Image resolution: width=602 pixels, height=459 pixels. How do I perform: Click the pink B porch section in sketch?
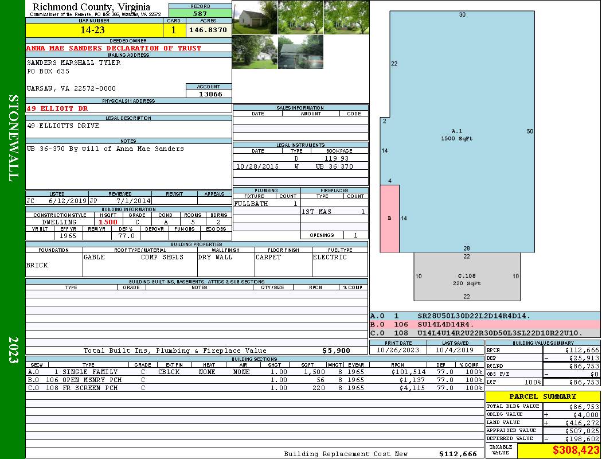(x=390, y=218)
